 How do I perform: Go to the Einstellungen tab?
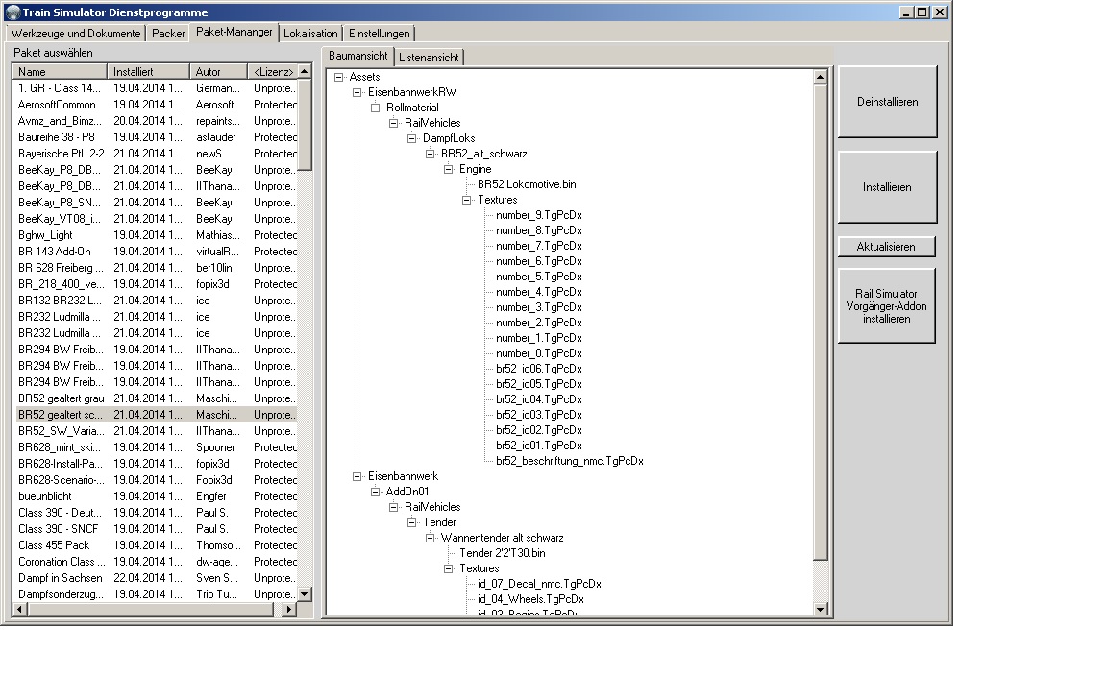(x=379, y=34)
